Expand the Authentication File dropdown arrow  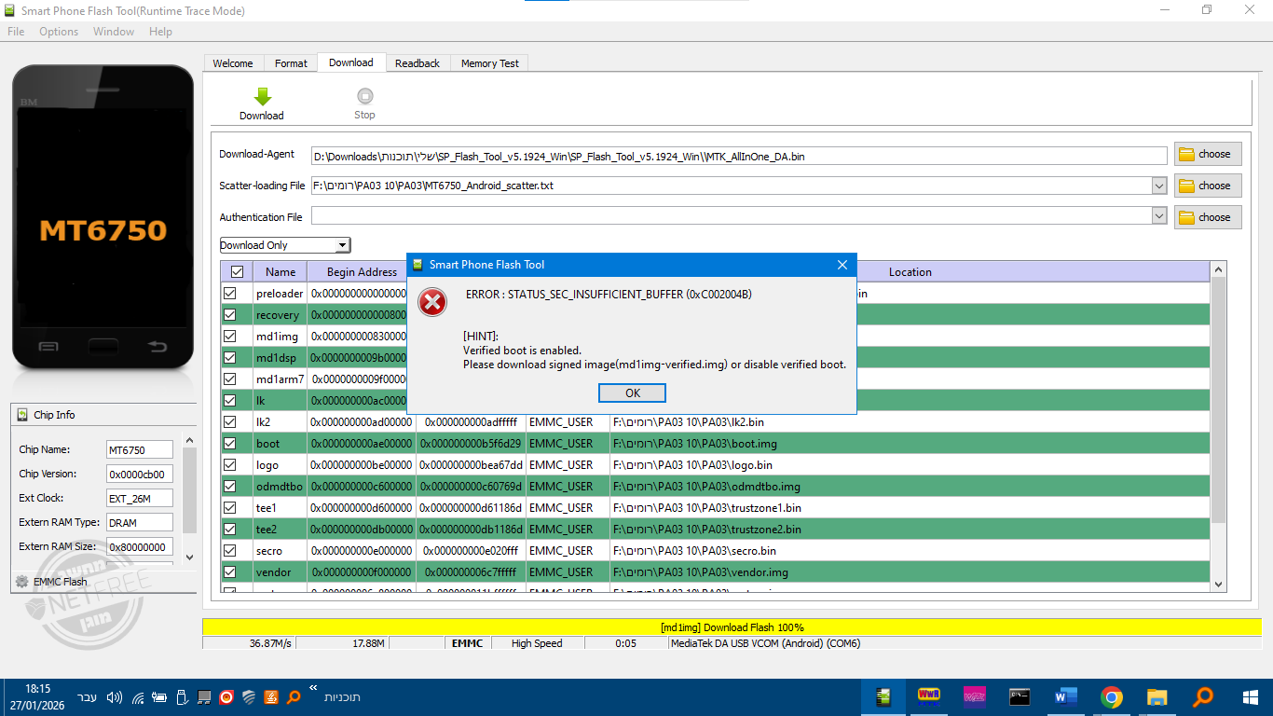click(1159, 216)
